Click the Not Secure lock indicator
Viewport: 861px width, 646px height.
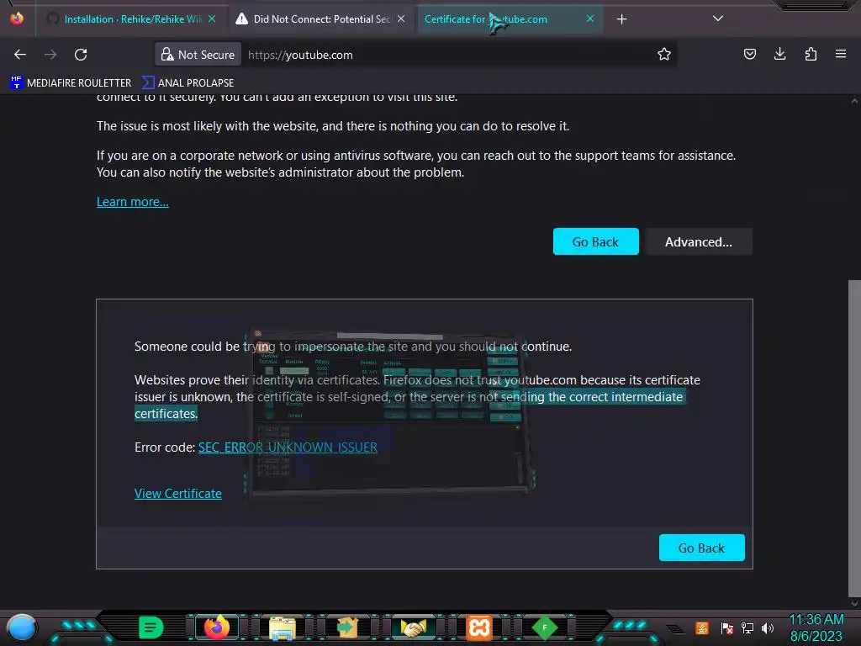[x=198, y=55]
